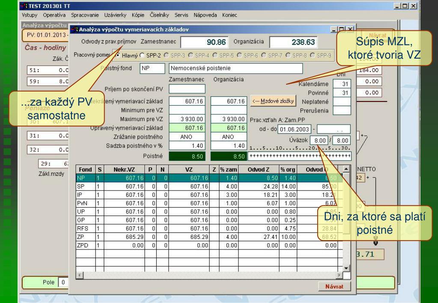Click the Pole field in background window
Viewport: 438px width, 303px height.
(x=63, y=282)
